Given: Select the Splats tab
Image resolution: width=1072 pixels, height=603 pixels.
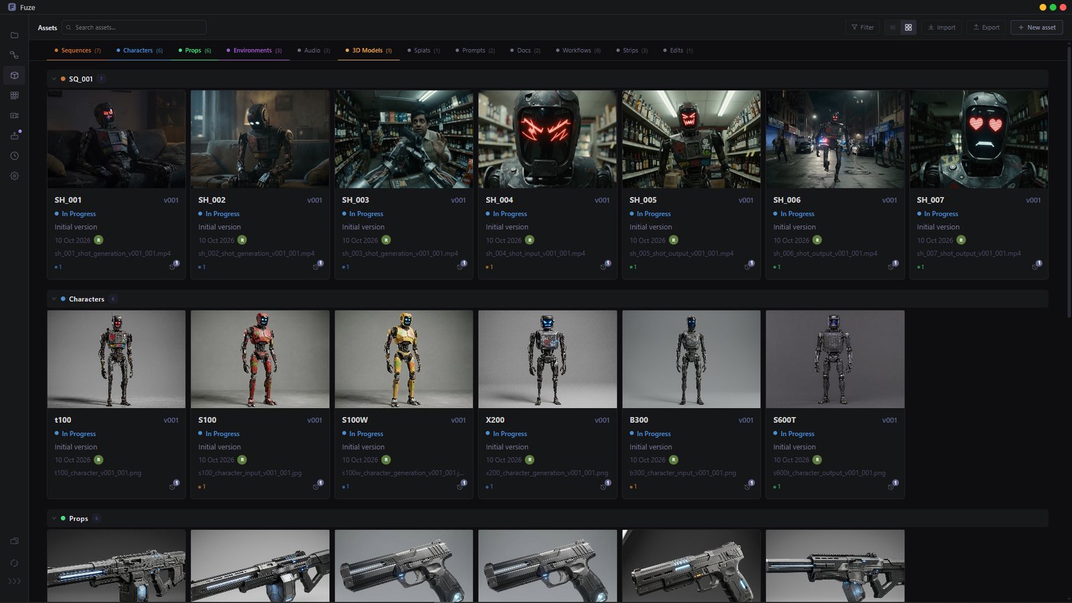Looking at the screenshot, I should click(x=423, y=50).
